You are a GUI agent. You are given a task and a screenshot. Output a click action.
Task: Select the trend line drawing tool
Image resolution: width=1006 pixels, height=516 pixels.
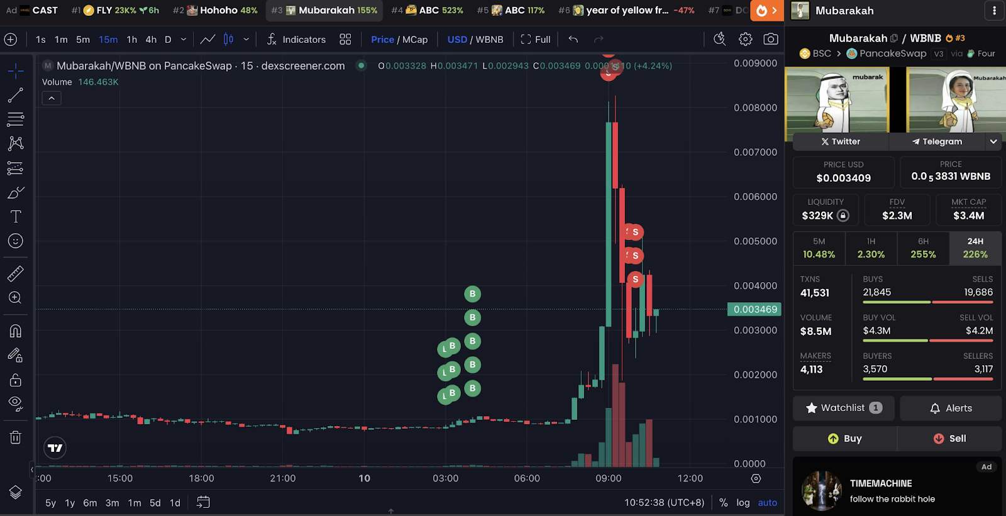coord(16,96)
